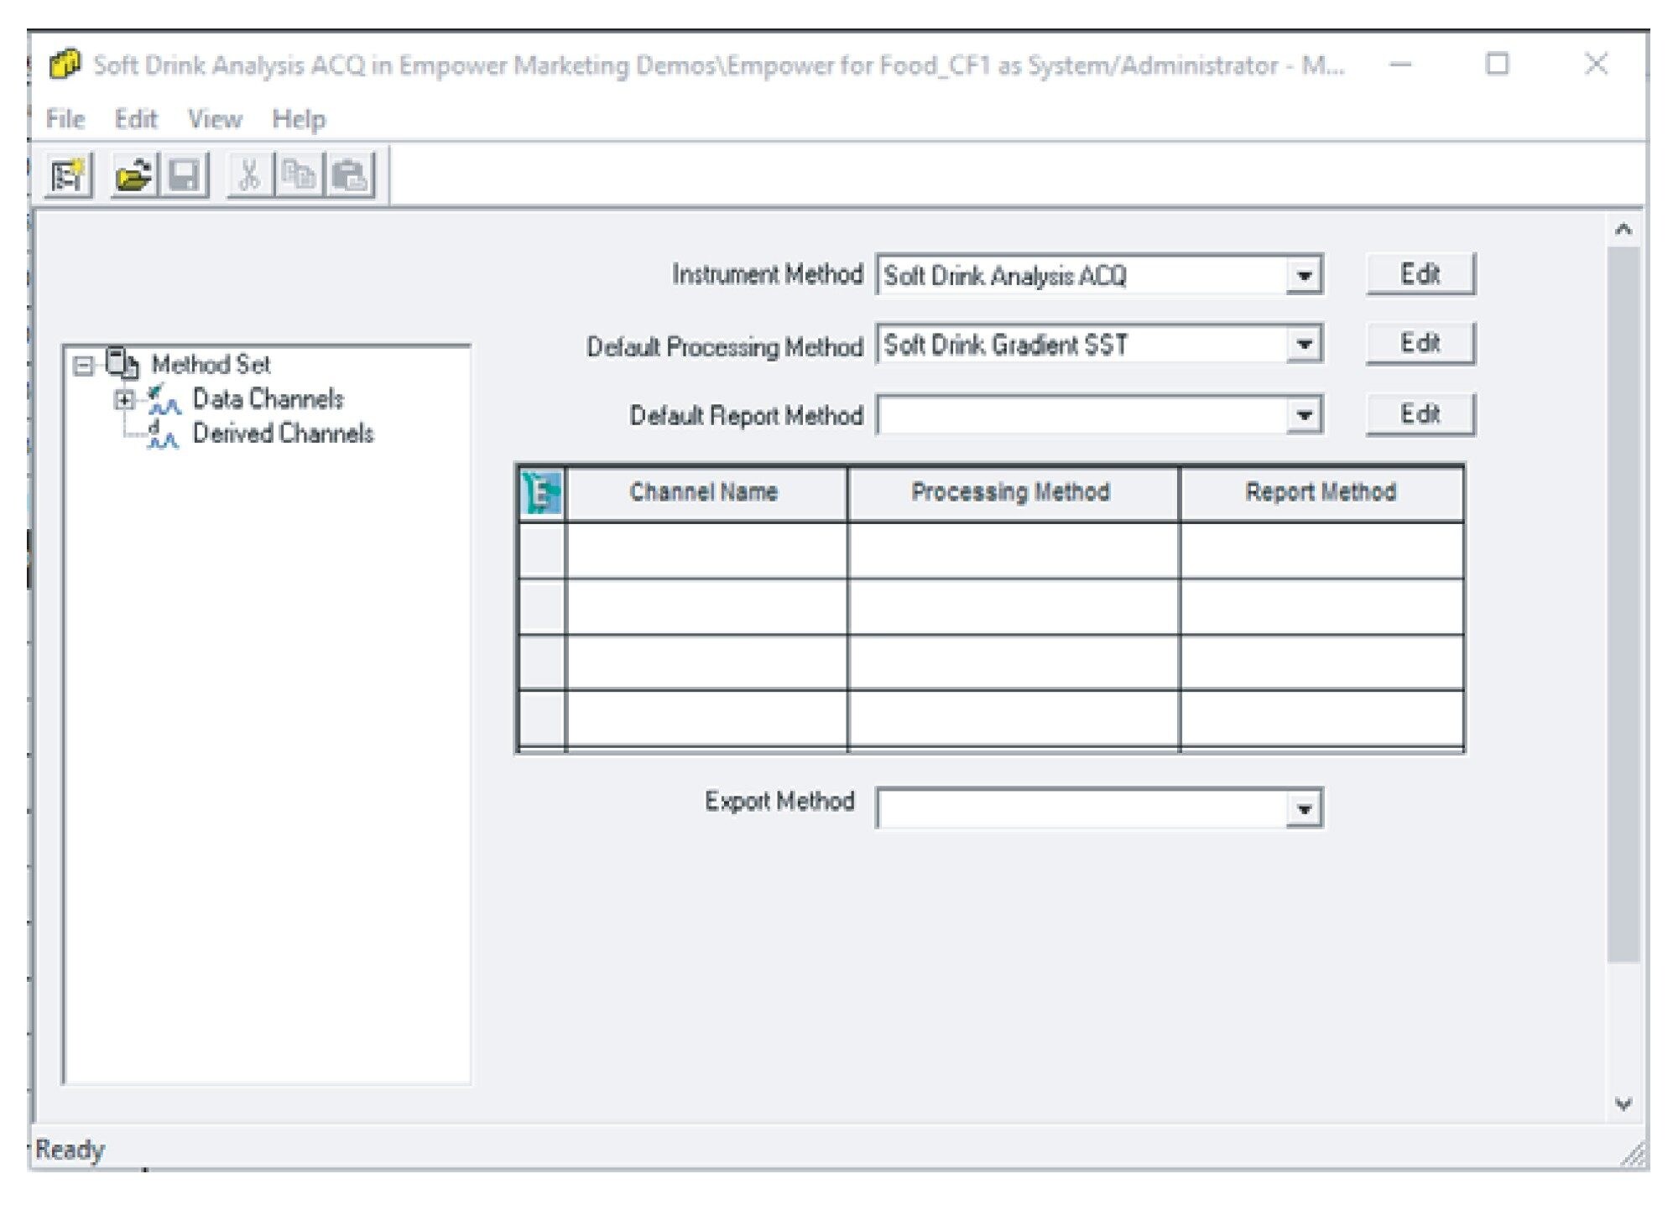Screen dimensions: 1678x1205
Task: Select the Method Set tree label
Action: click(x=211, y=365)
